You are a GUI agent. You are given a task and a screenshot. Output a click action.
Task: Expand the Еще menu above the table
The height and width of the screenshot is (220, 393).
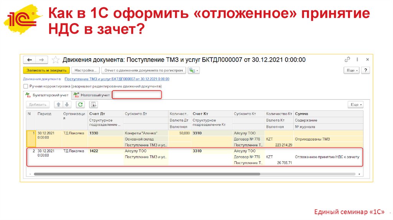355,105
